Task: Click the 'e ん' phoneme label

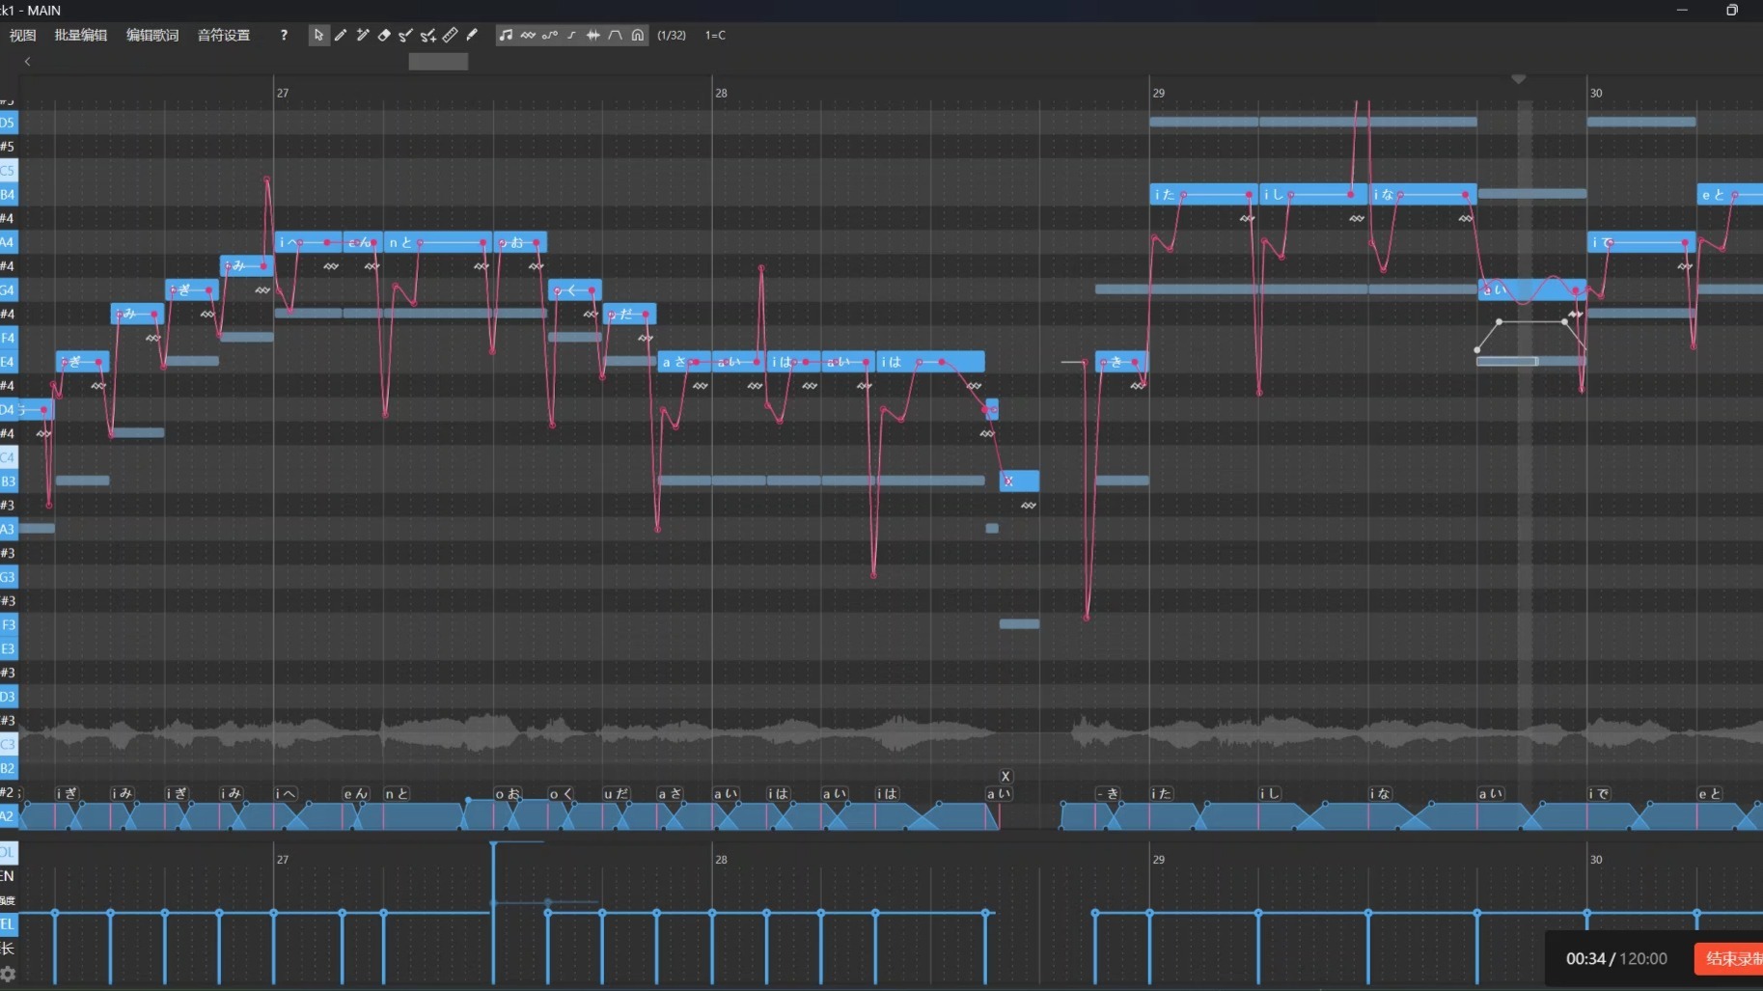Action: coord(356,793)
